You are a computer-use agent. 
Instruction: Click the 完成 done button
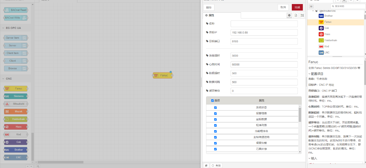(297, 8)
